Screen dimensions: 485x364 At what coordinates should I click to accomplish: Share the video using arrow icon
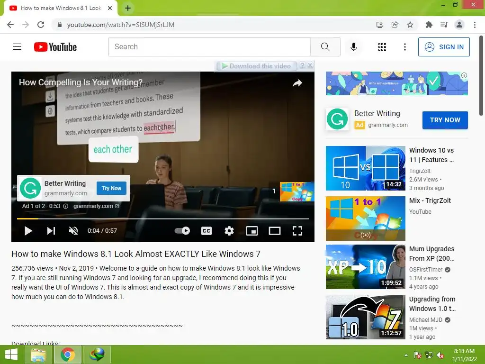point(297,83)
